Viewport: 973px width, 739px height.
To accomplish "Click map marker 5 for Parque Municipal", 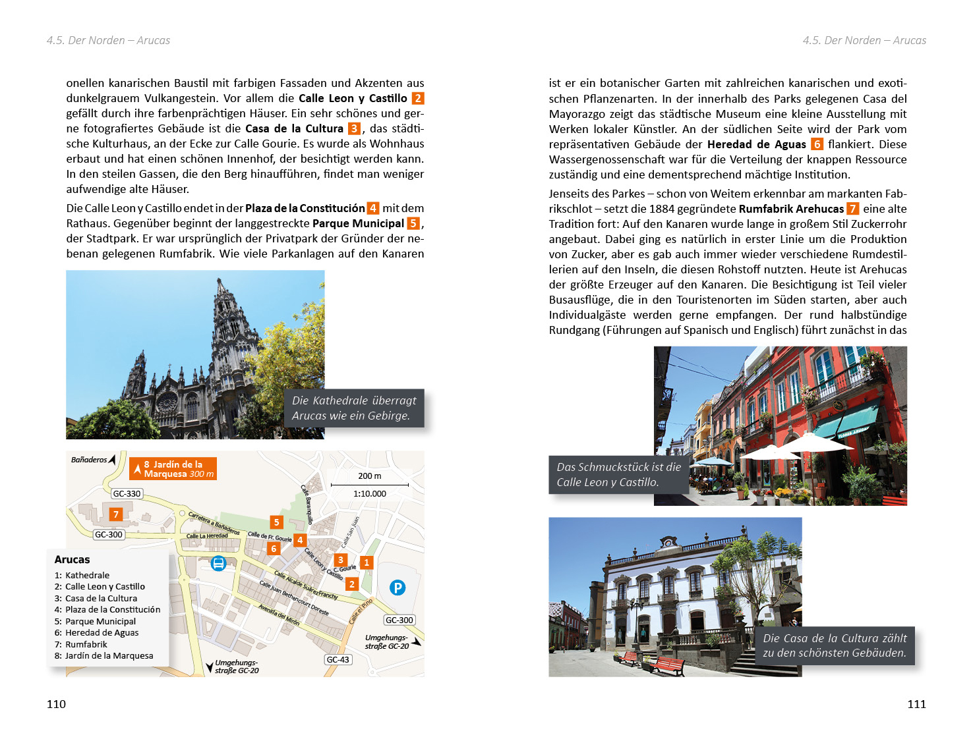I will click(276, 522).
